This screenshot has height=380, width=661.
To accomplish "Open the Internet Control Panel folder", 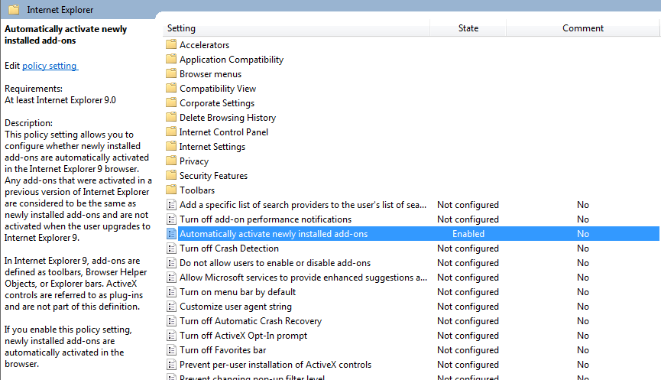I will pyautogui.click(x=223, y=132).
